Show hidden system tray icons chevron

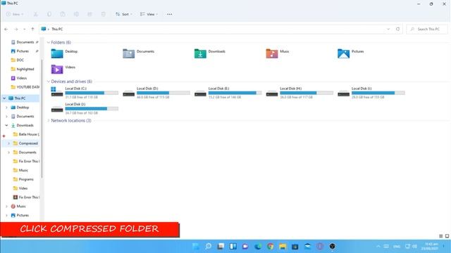(378, 247)
